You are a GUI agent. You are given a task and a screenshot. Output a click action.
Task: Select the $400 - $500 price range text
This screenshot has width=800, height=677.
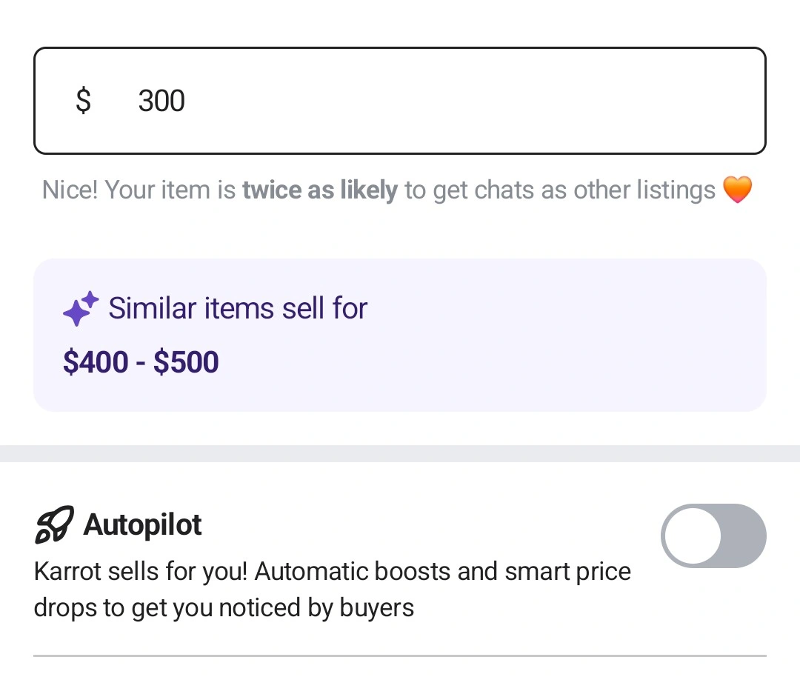coord(141,361)
